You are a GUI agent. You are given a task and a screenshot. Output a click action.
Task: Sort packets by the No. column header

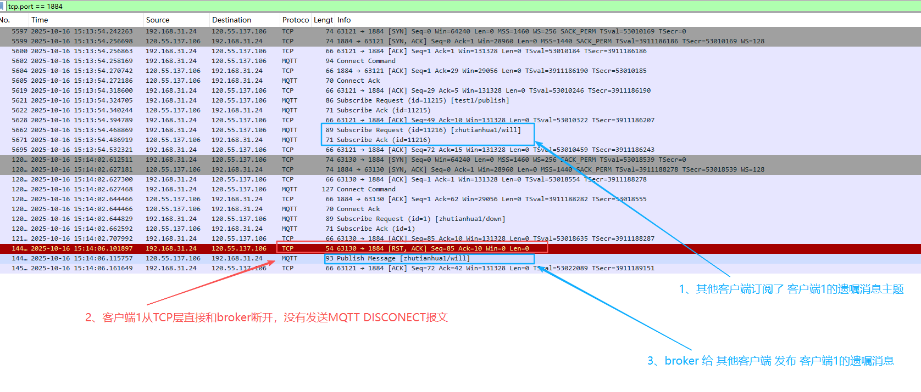point(5,20)
